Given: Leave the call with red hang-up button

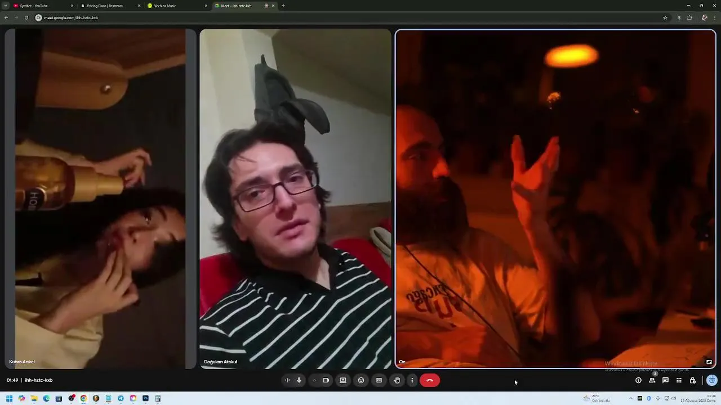Looking at the screenshot, I should coord(430,380).
